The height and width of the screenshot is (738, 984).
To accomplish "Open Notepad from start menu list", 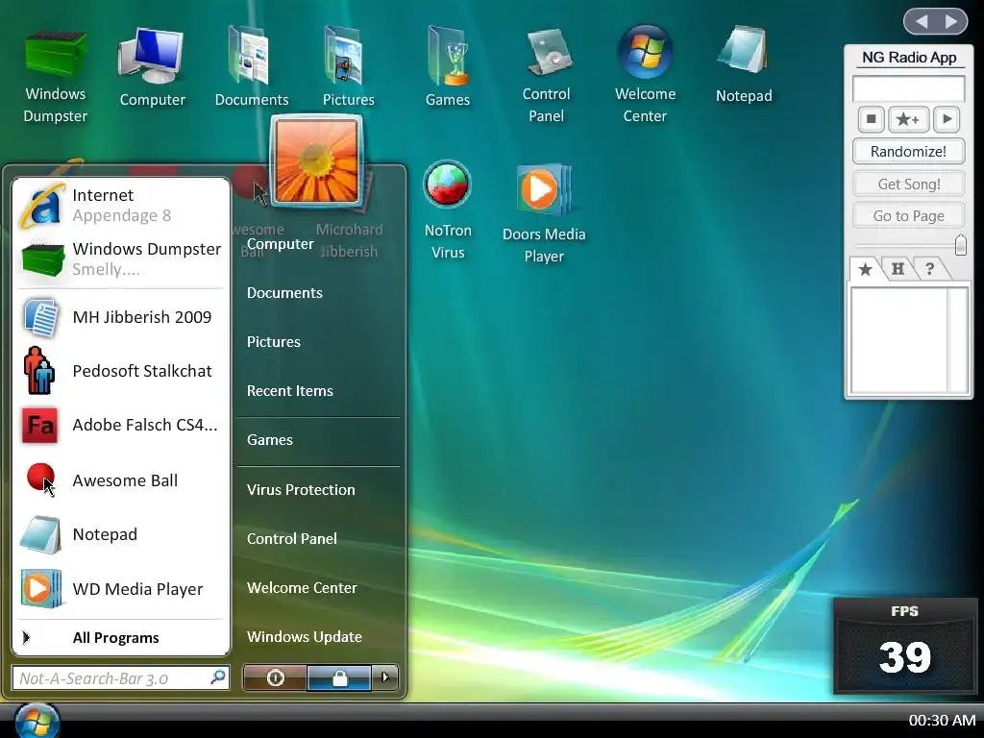I will tap(121, 534).
